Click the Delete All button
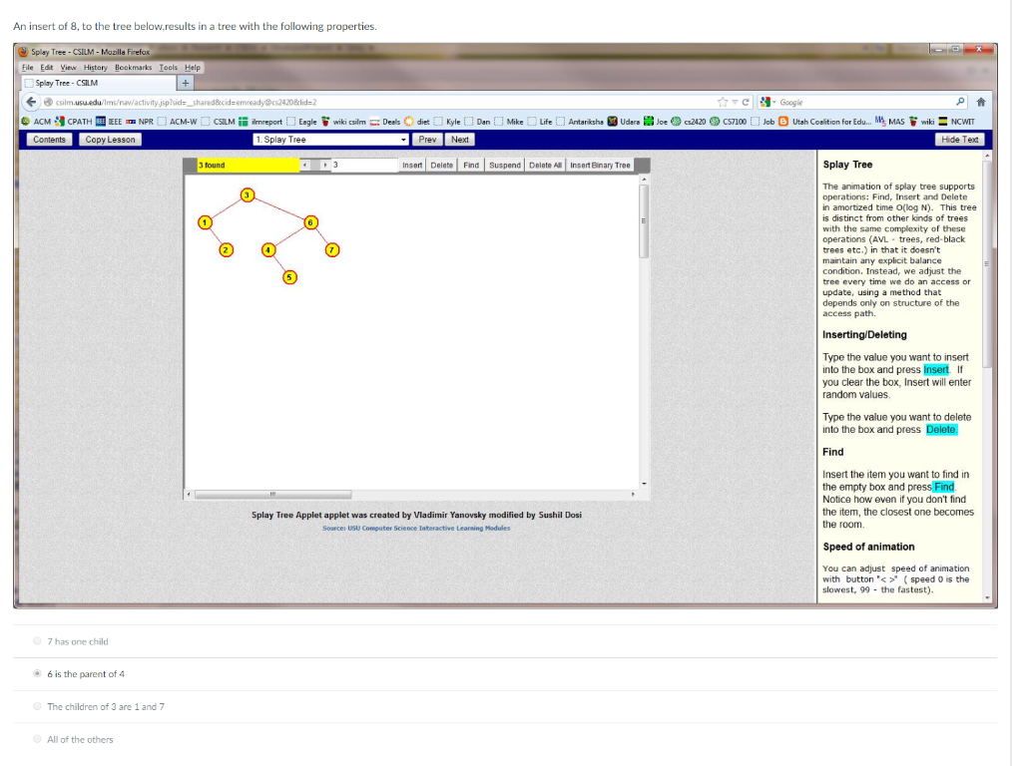Screen dimensions: 1022x766 (x=545, y=165)
